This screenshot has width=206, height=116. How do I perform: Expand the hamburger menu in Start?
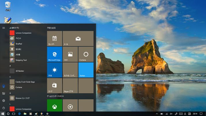click(3, 28)
